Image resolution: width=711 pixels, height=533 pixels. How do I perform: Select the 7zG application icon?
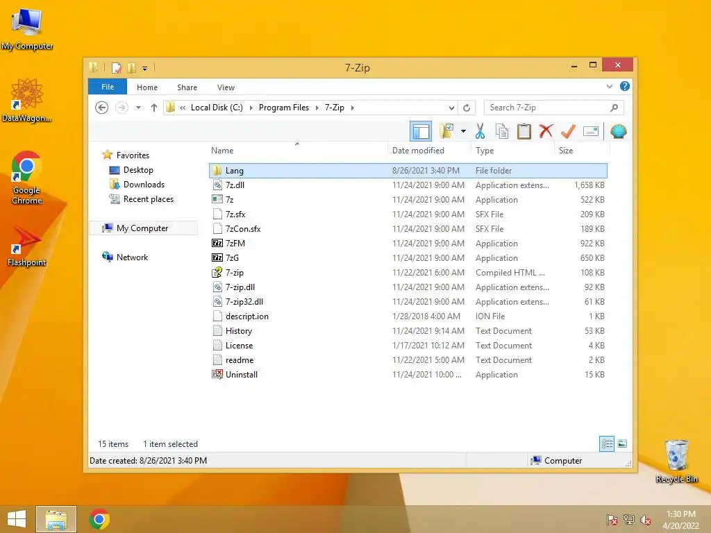[217, 258]
